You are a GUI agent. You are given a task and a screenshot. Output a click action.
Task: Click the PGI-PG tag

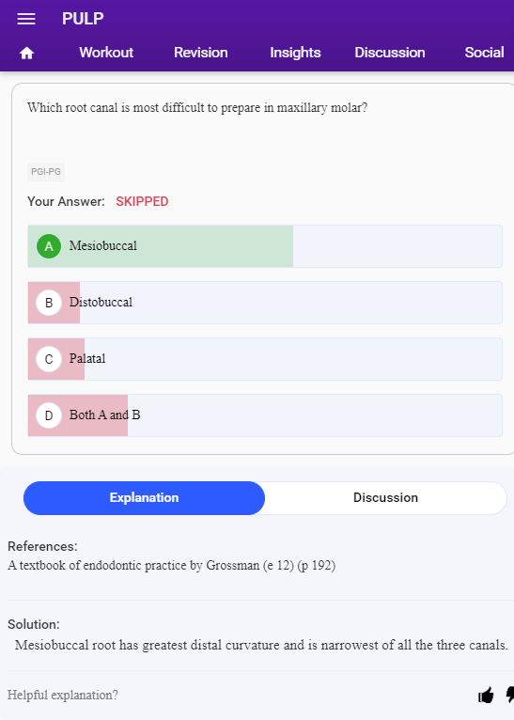coord(46,172)
